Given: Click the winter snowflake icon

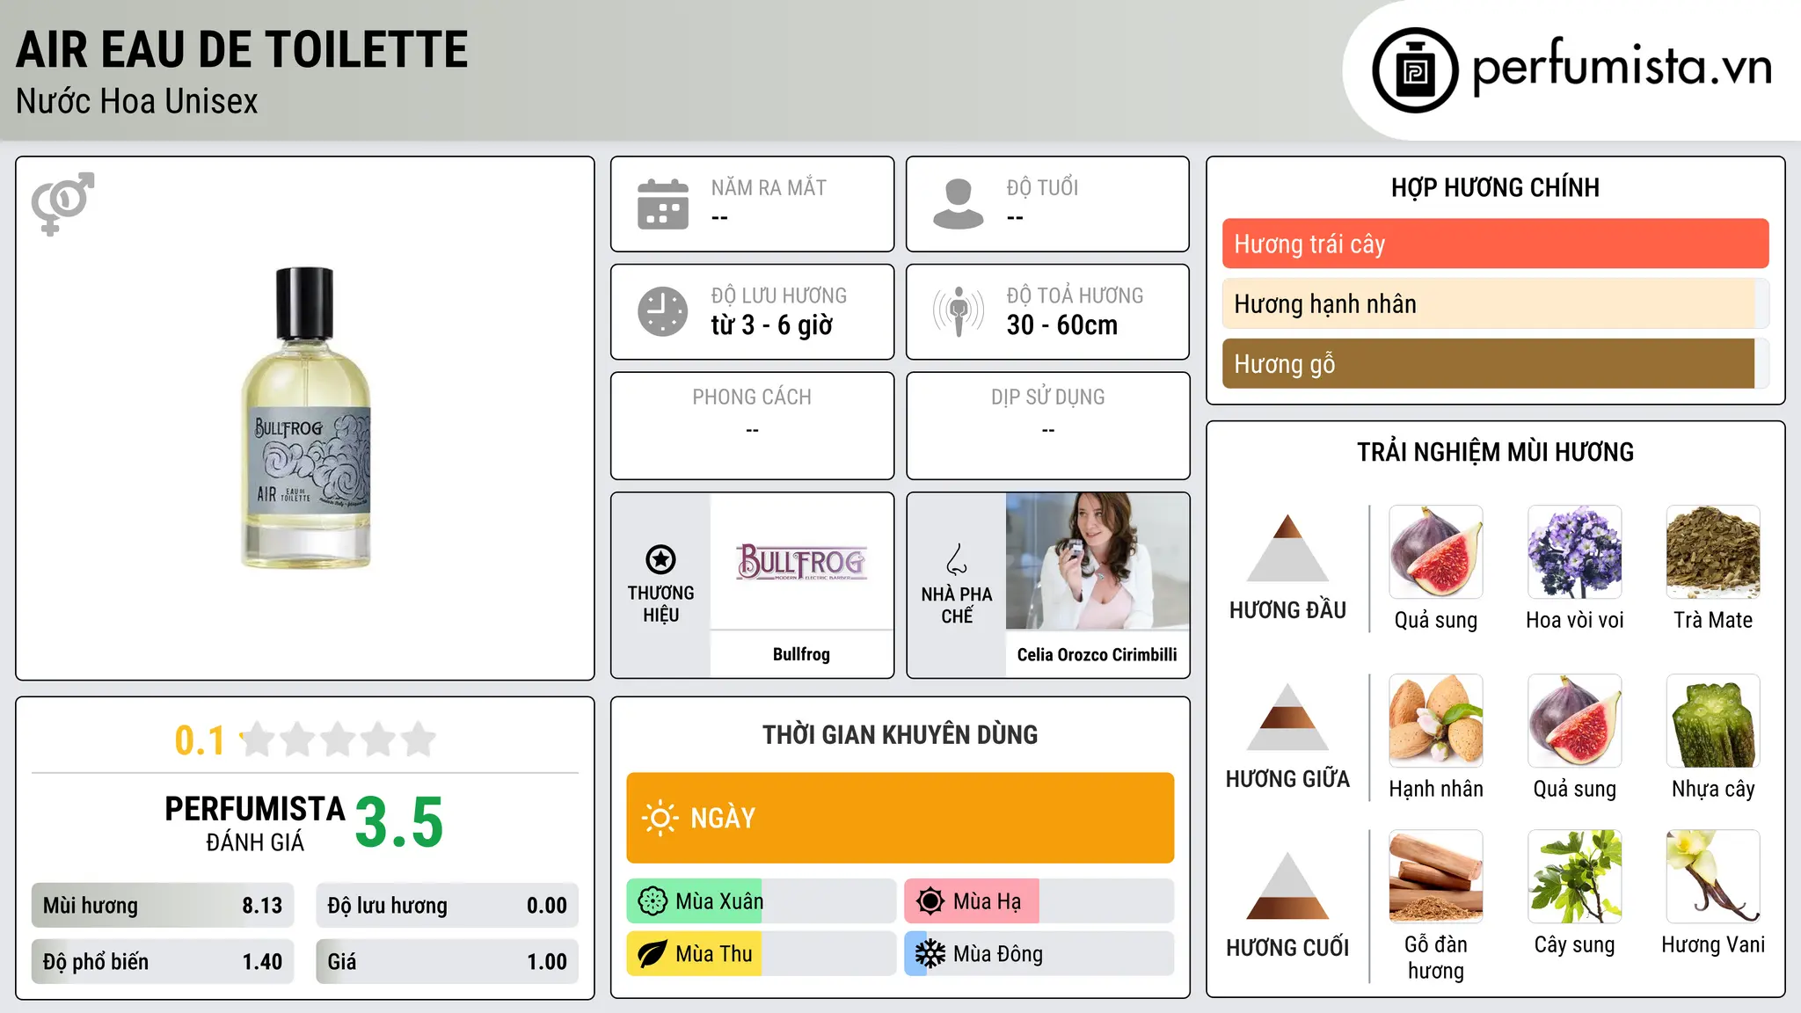Looking at the screenshot, I should pyautogui.click(x=930, y=954).
